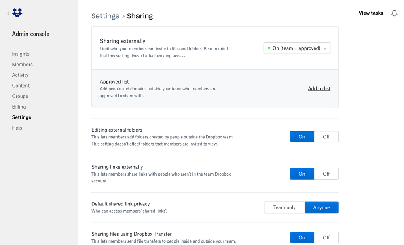Go to the Members page
The width and height of the screenshot is (404, 245).
click(x=22, y=65)
